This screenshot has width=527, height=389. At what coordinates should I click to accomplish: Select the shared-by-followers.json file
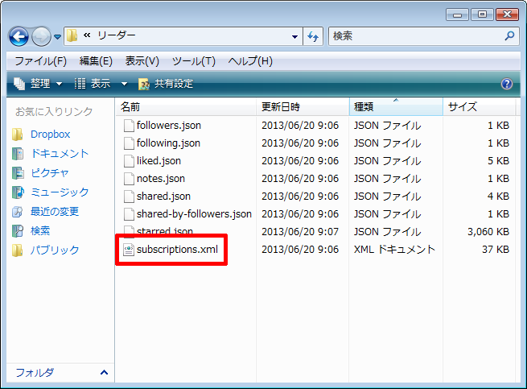click(194, 214)
